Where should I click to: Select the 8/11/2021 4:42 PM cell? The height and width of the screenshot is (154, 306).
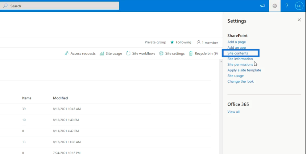(x=66, y=131)
